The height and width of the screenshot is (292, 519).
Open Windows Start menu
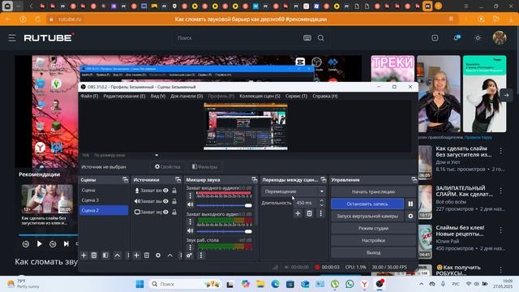click(x=140, y=284)
